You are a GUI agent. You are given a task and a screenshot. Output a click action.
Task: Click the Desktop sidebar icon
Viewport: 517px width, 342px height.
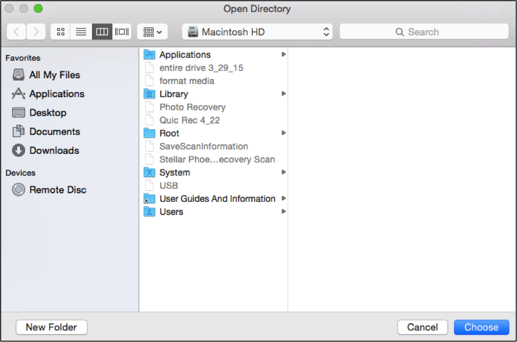pos(18,113)
